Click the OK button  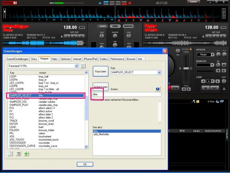[85, 164]
